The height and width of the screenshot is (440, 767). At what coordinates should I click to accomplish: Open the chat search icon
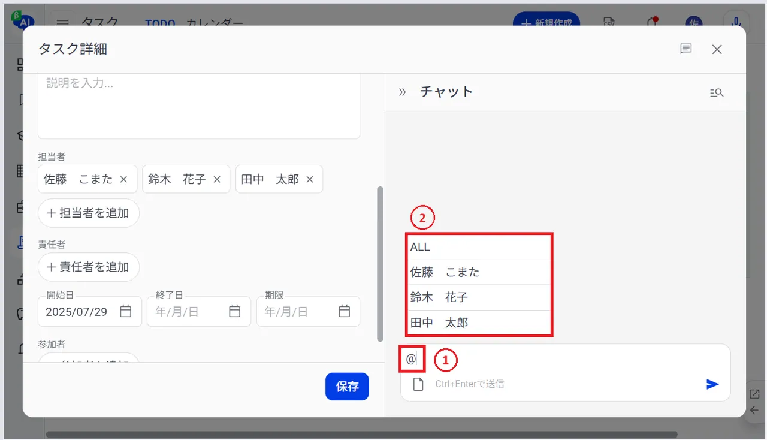717,92
